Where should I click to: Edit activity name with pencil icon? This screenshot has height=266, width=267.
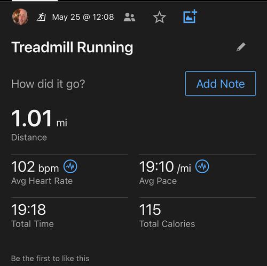coord(241,47)
